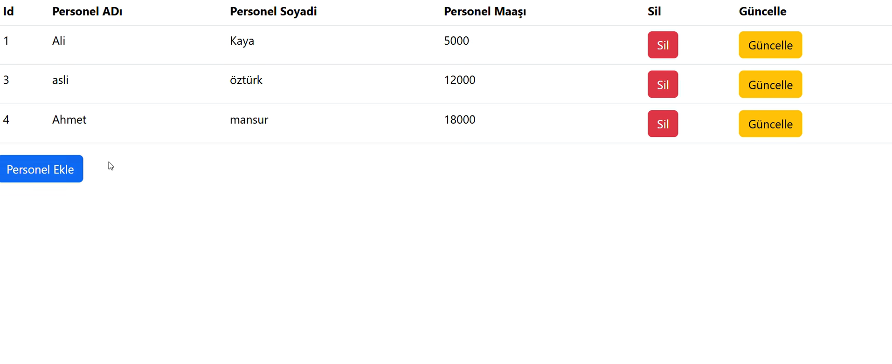The image size is (892, 364).
Task: Click the salary value 18000
Action: click(459, 120)
